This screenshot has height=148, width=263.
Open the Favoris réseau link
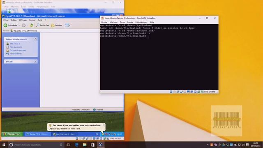[16, 54]
